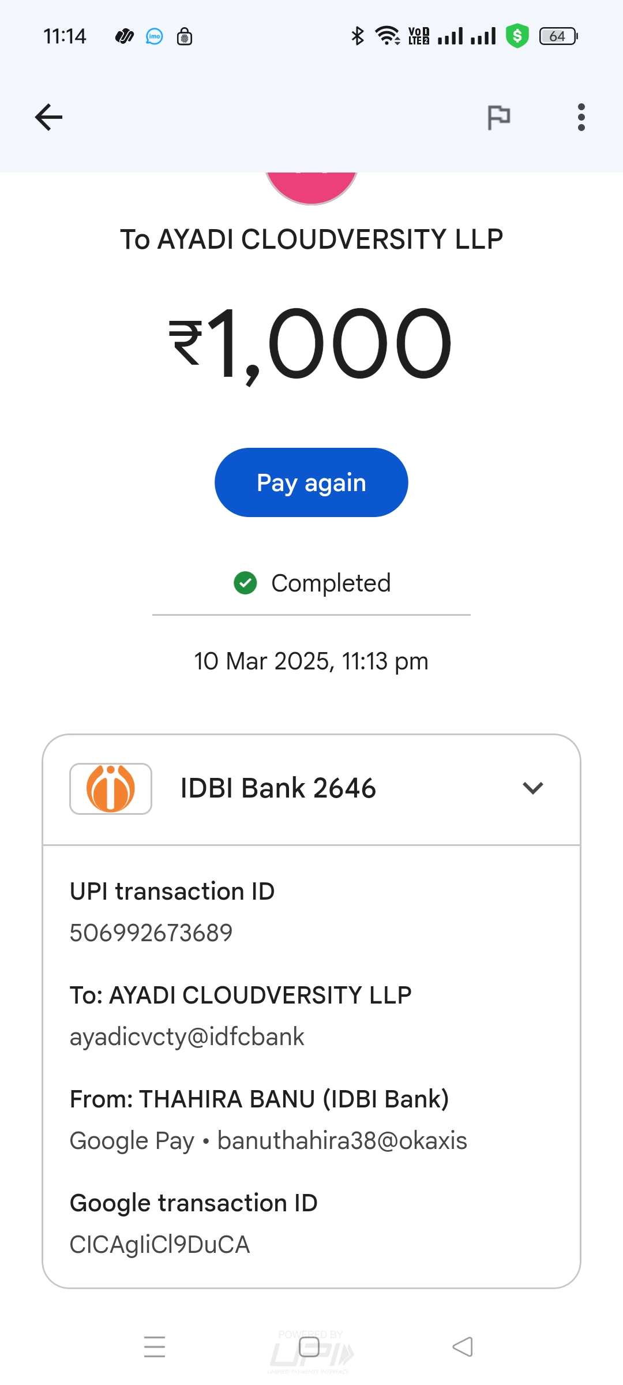Tap sender address banuthahira38@okaxis
Viewport: 623px width, 1385px height.
pyautogui.click(x=342, y=1140)
